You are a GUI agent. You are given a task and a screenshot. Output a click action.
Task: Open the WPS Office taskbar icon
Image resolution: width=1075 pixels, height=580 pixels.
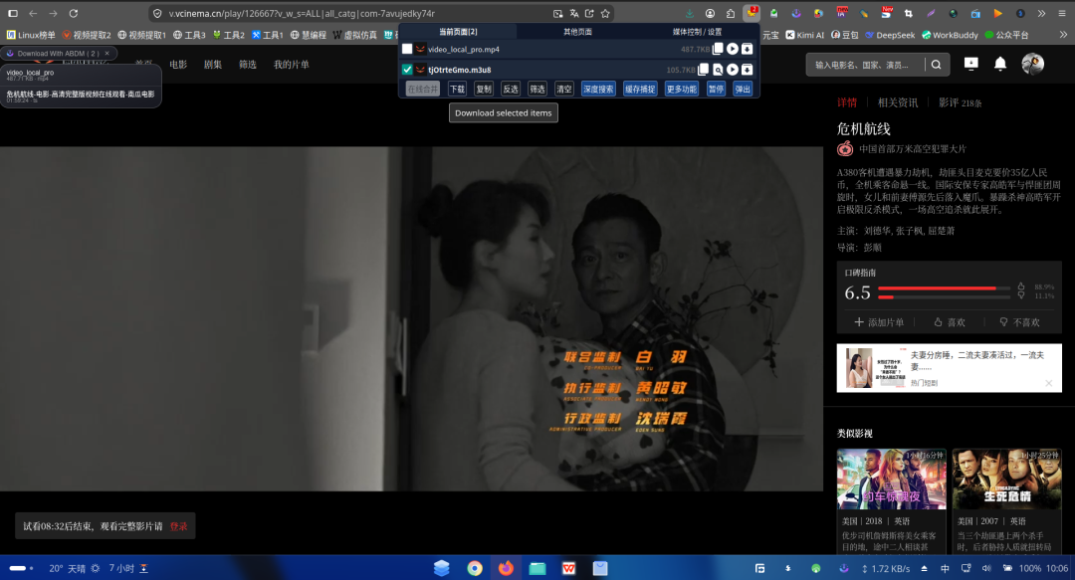pos(569,568)
